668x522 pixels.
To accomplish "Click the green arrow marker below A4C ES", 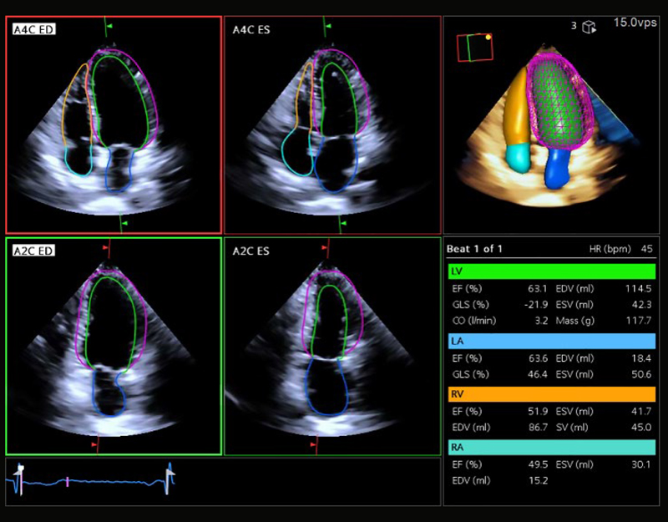I will pyautogui.click(x=340, y=223).
